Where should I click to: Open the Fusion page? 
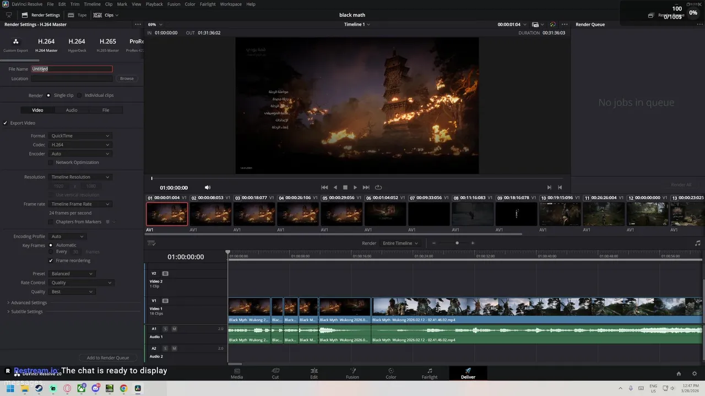click(x=352, y=373)
